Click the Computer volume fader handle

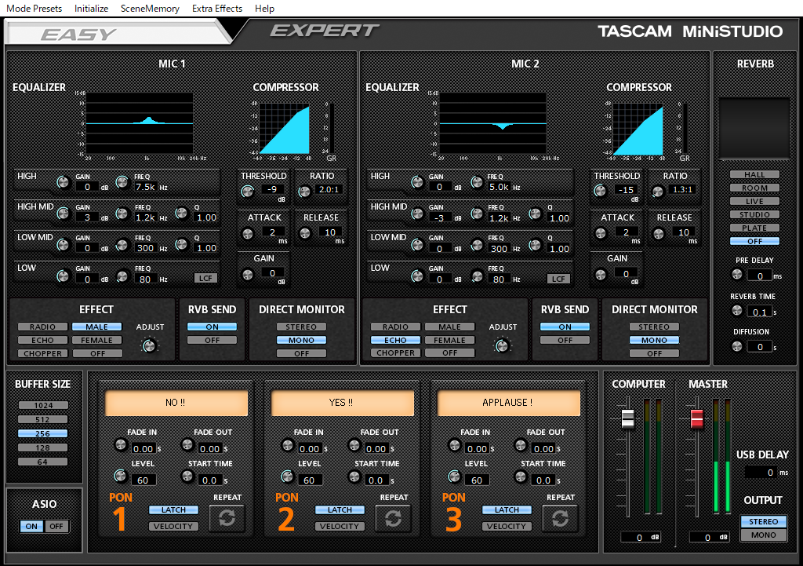(x=628, y=418)
